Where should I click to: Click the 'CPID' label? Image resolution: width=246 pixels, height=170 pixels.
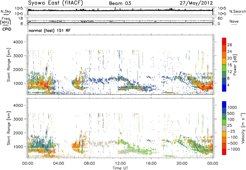click(x=7, y=29)
